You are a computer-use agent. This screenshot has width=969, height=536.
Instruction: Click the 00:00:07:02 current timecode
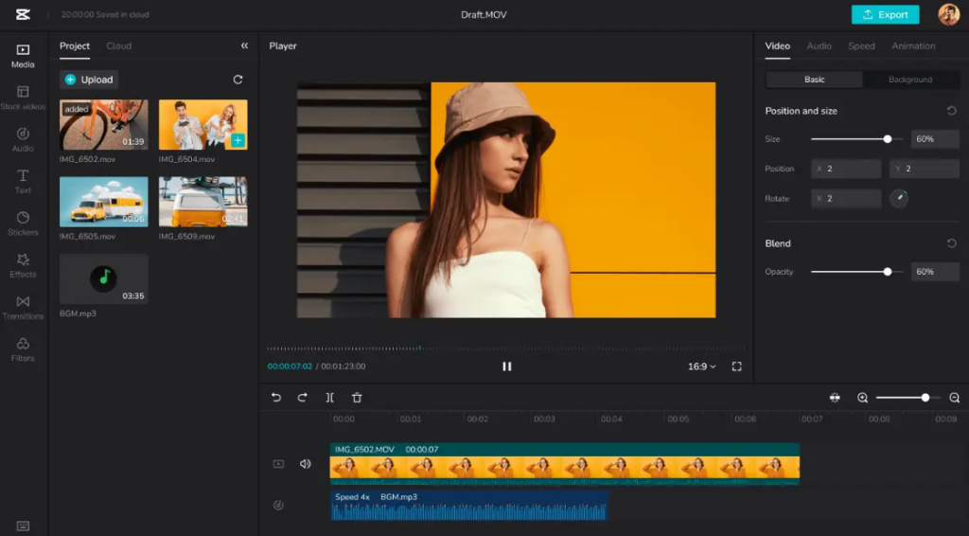coord(290,366)
